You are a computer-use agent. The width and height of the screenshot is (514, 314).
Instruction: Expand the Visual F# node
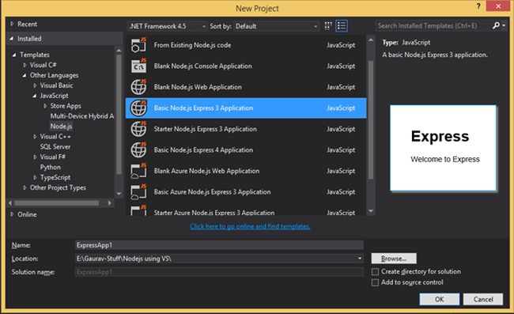35,157
